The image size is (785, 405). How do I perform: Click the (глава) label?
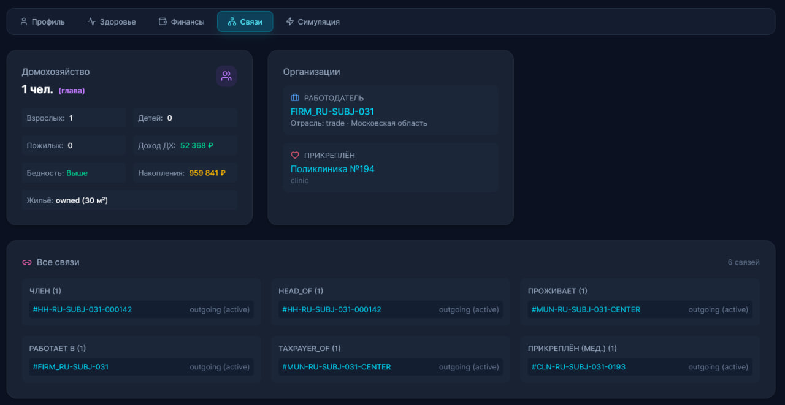pyautogui.click(x=72, y=91)
